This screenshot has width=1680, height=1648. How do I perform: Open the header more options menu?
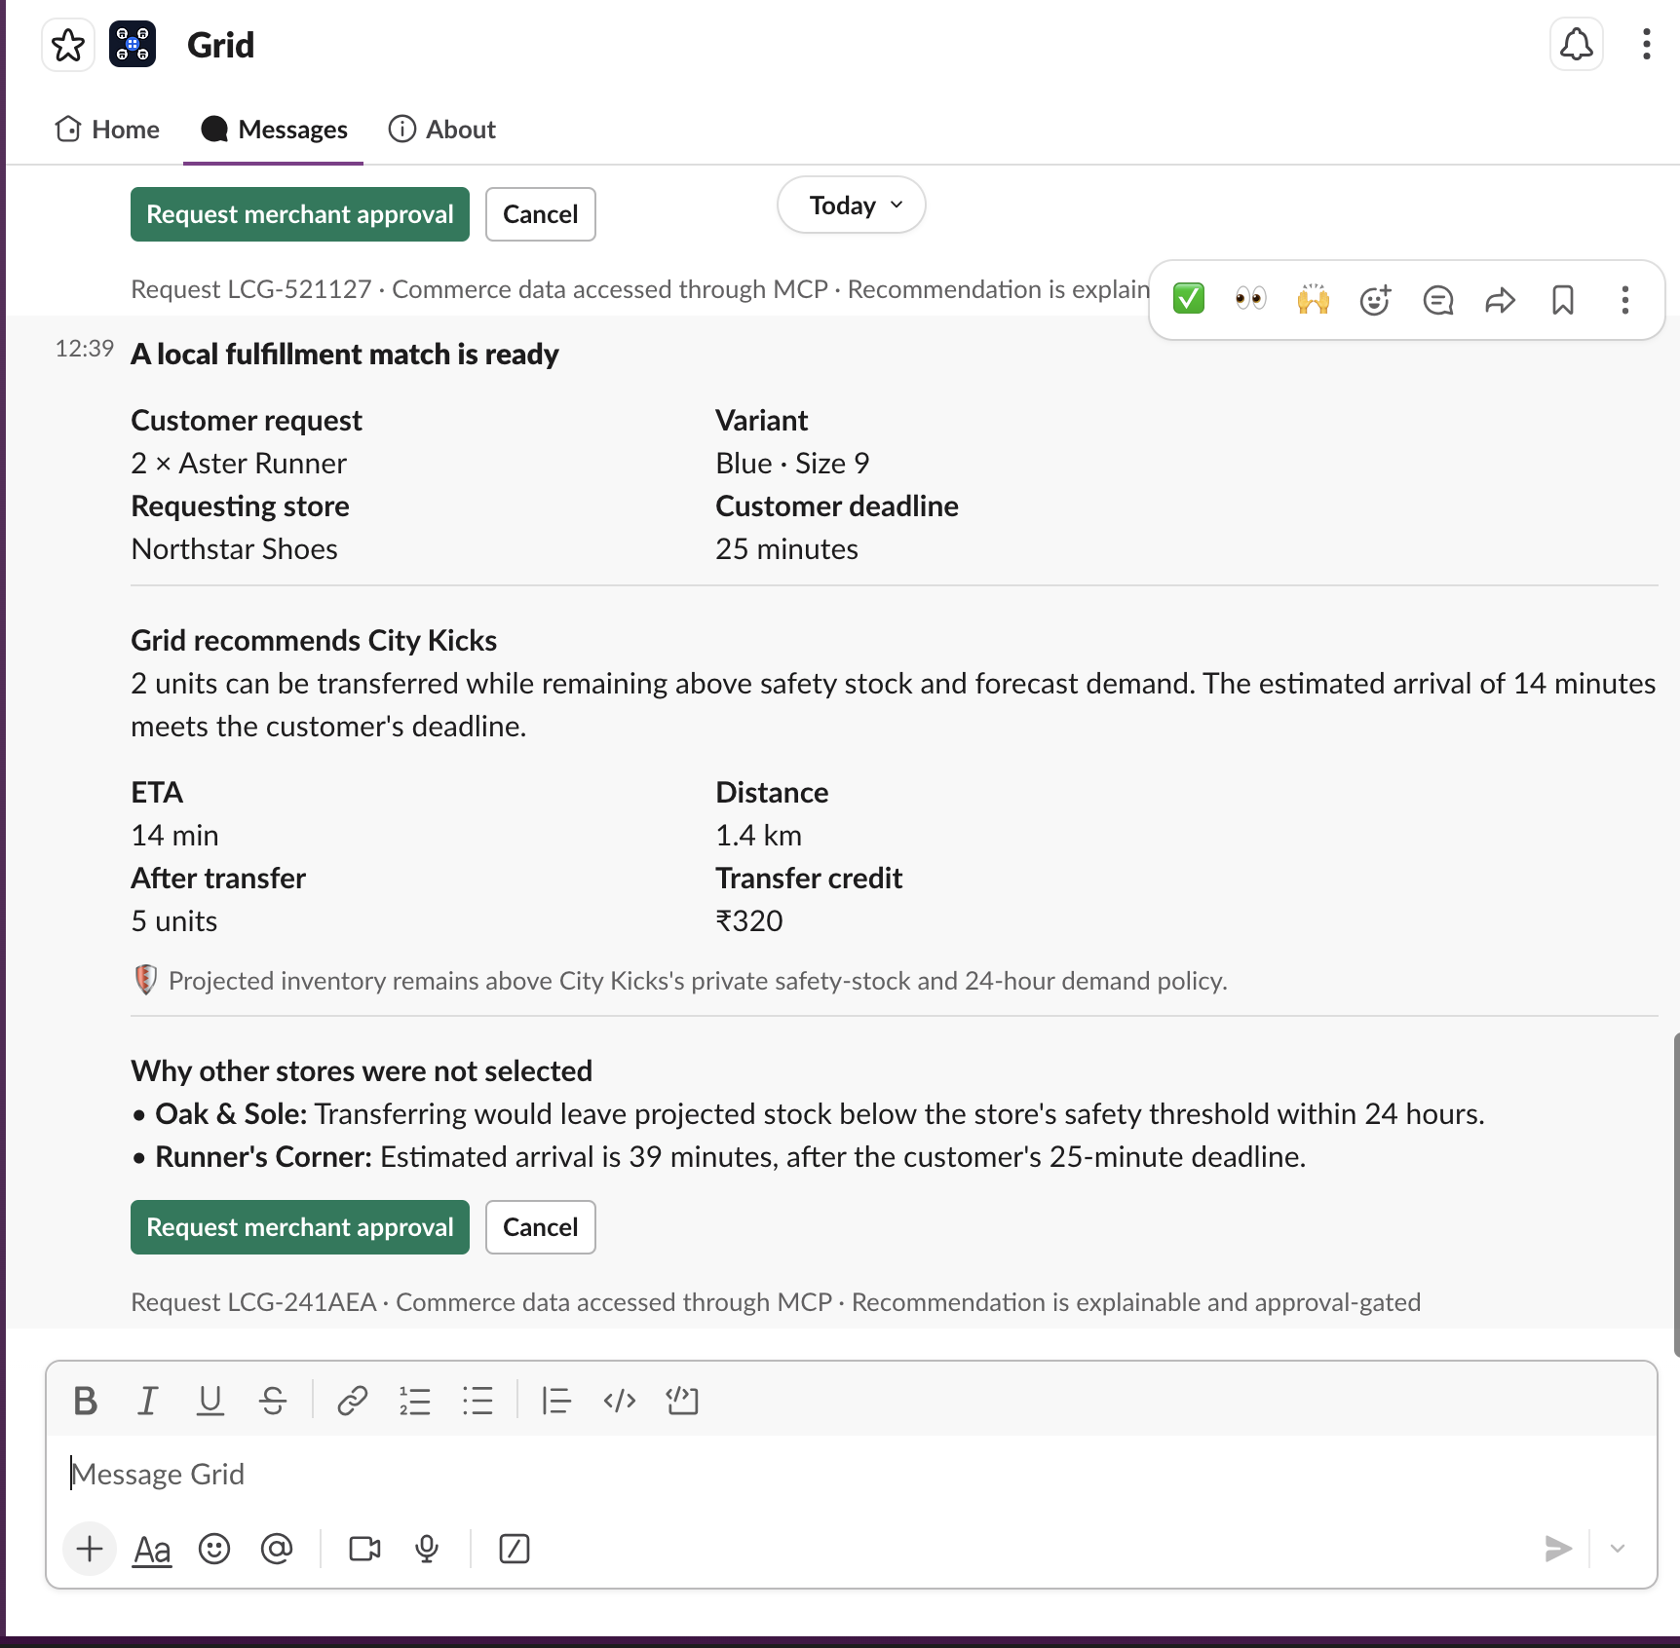click(1646, 45)
